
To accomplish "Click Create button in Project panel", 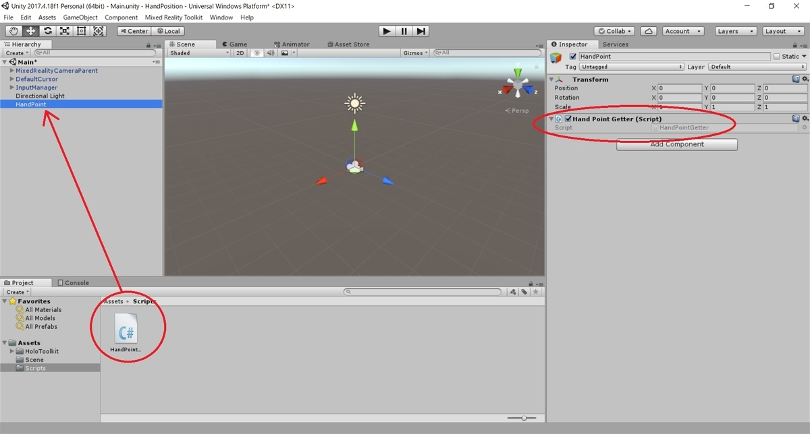I will click(16, 292).
